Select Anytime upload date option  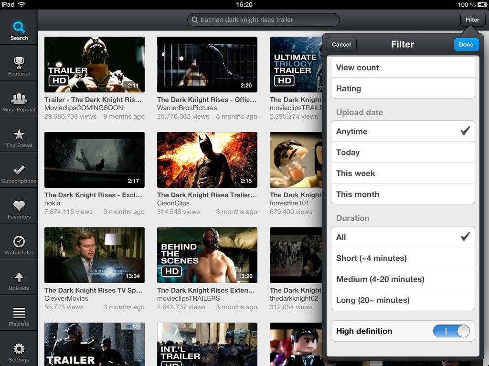(x=403, y=132)
